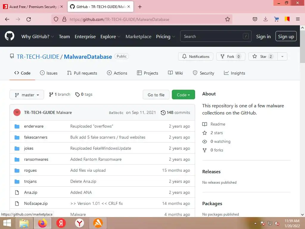Viewport: 305px width, 229px height.
Task: Click the shopping cart extension icon
Action: tap(276, 19)
